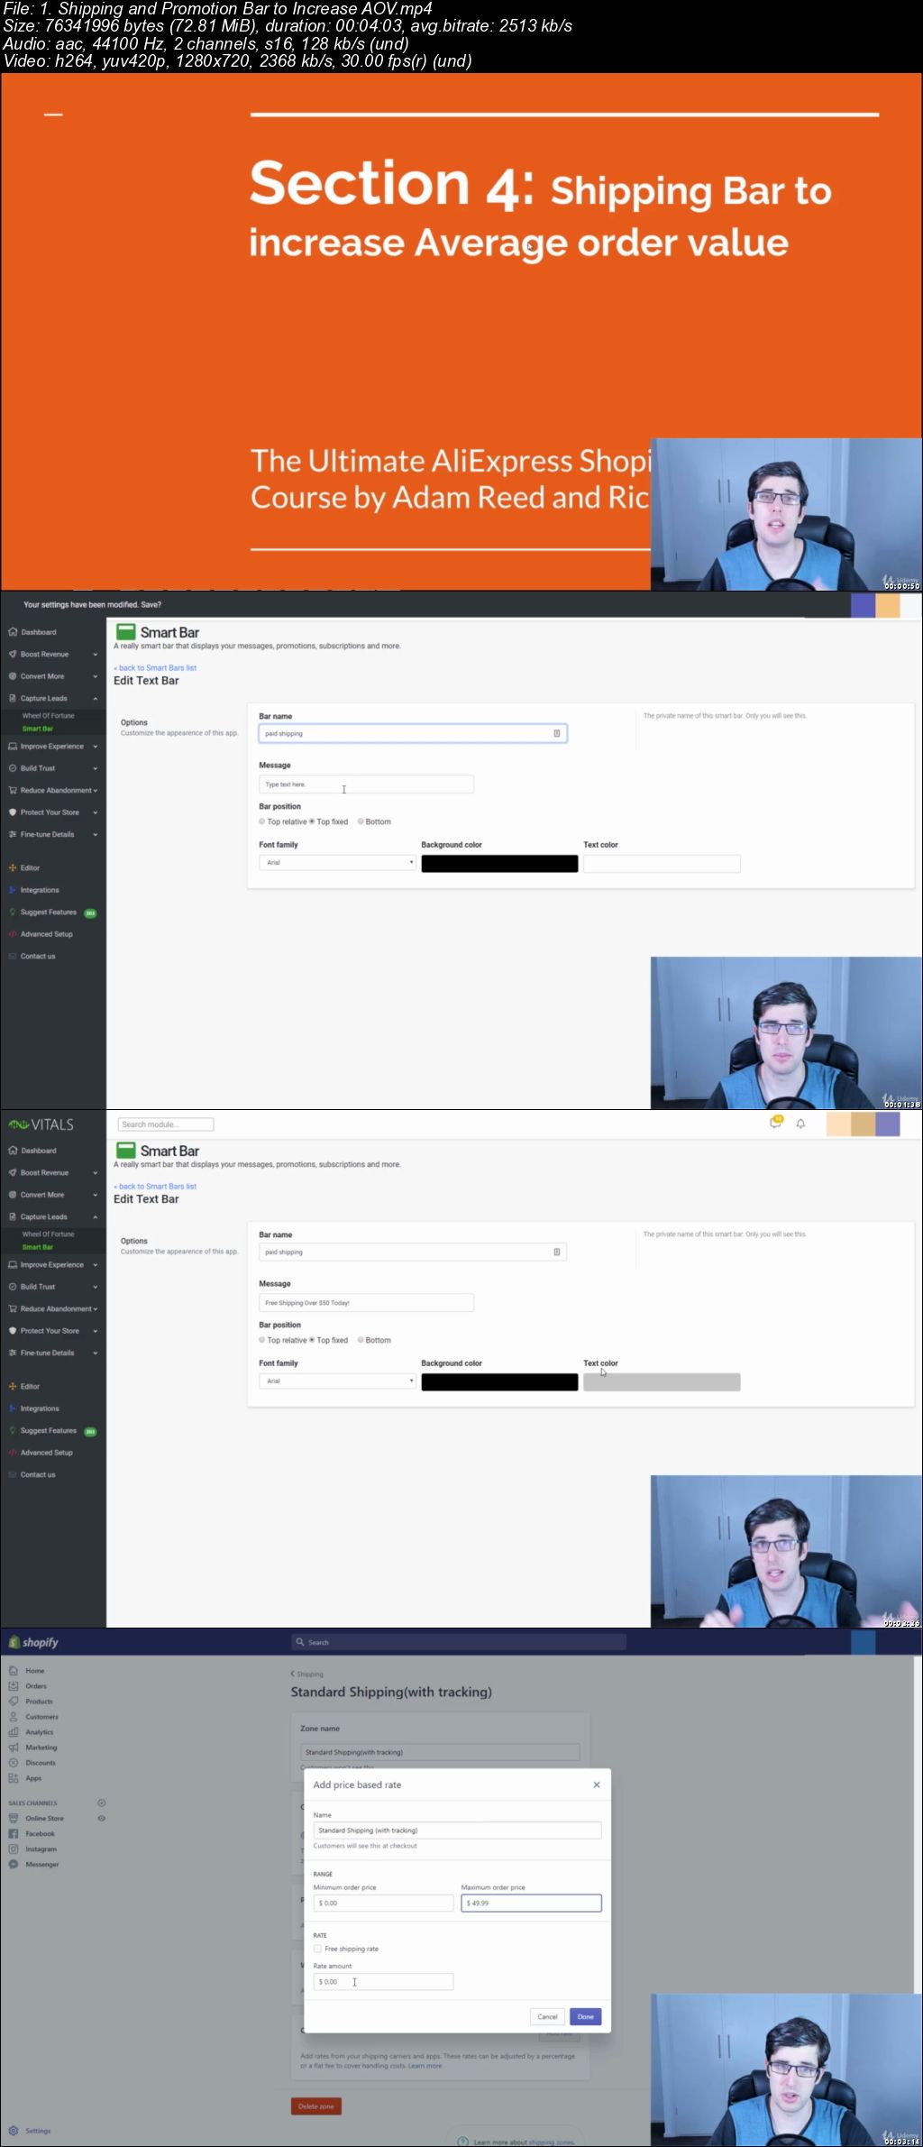Click the Online Store shop icon in Shopify
The width and height of the screenshot is (923, 2147).
(14, 1818)
